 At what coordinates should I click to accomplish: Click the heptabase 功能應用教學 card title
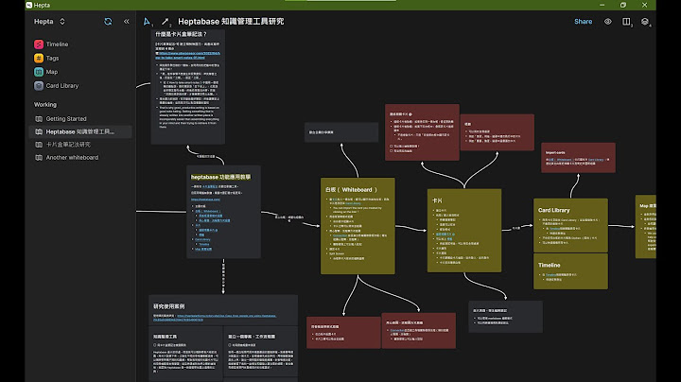click(220, 177)
